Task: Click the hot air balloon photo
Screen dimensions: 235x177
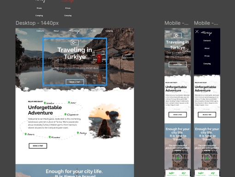Action: pyautogui.click(x=105, y=122)
